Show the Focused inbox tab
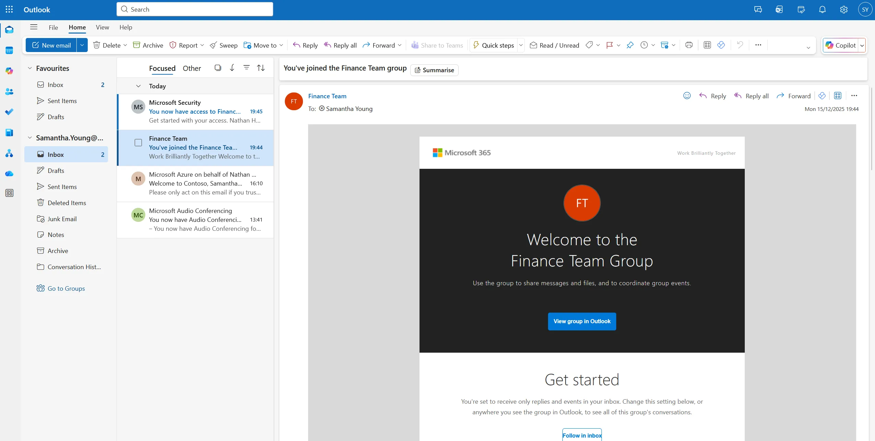Image resolution: width=875 pixels, height=441 pixels. (162, 68)
